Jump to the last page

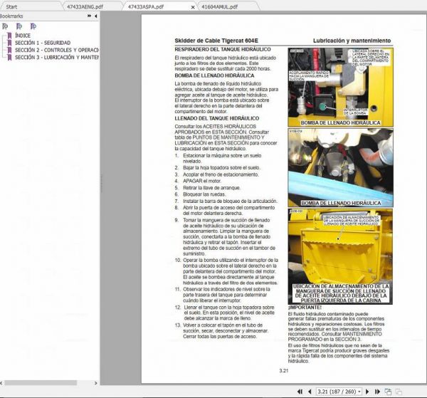pos(377,392)
